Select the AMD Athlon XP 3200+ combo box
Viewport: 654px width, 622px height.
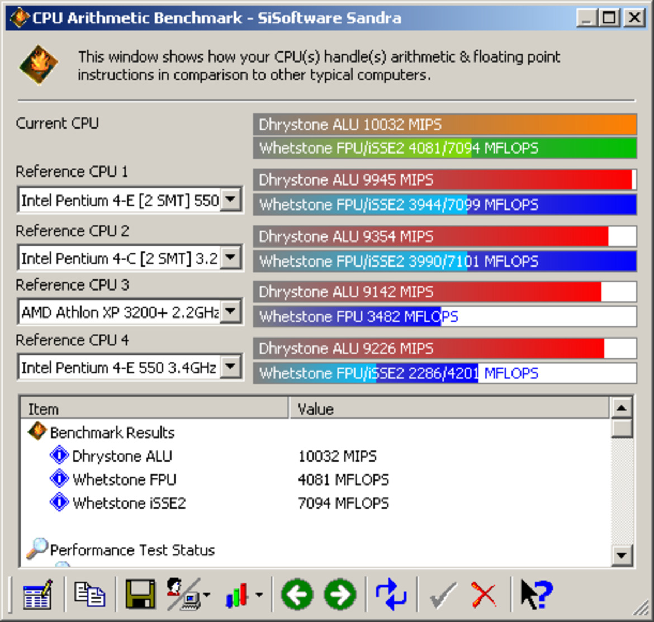pos(130,311)
